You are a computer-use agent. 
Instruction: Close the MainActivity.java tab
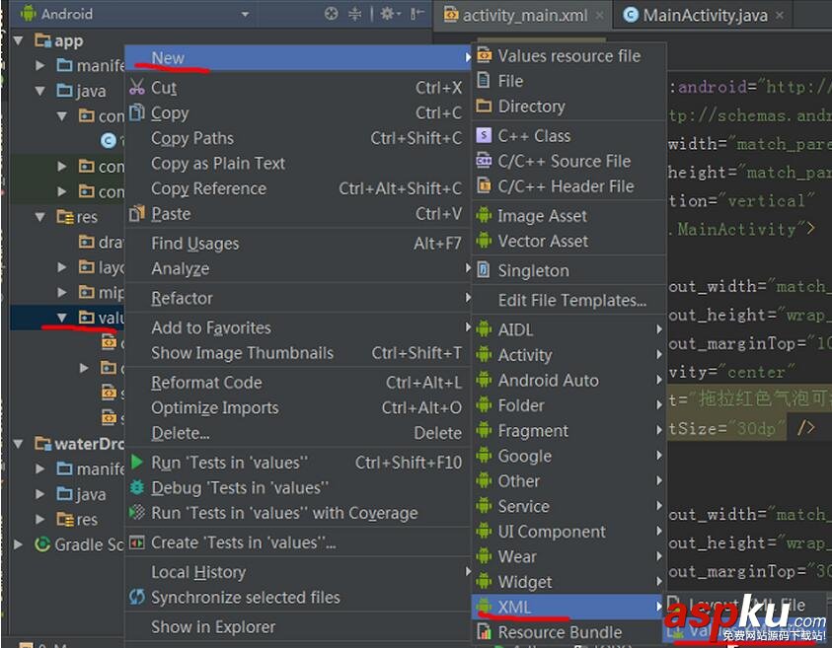(x=780, y=16)
